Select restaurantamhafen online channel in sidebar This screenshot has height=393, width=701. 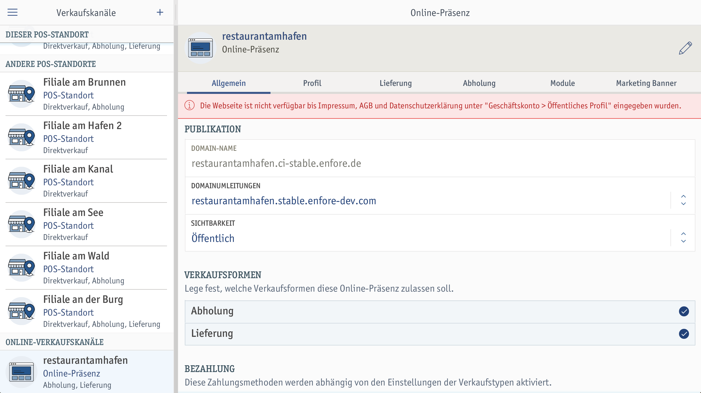tap(86, 372)
